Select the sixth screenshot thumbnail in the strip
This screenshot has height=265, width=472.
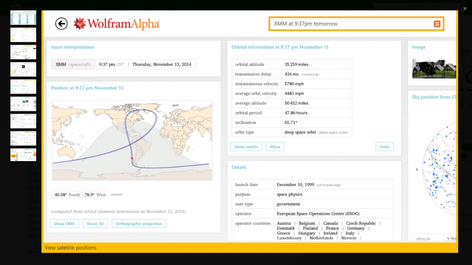click(x=23, y=104)
